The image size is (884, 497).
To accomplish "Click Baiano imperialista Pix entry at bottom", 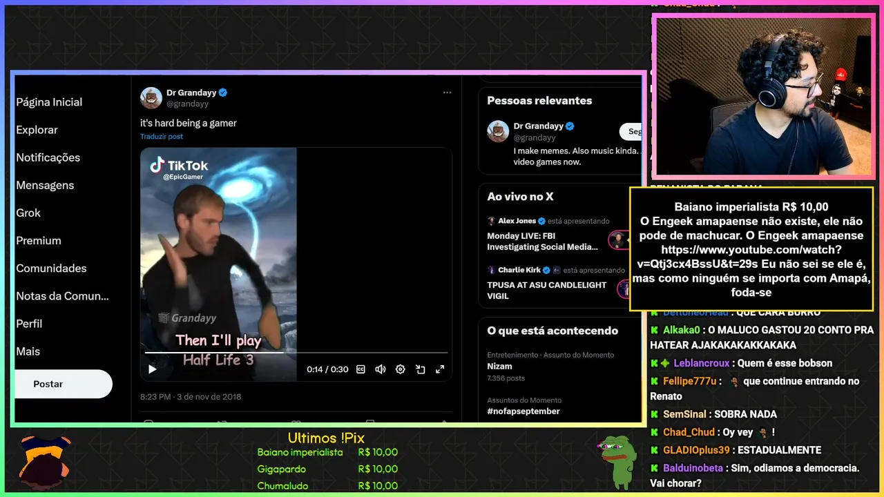I will (x=327, y=452).
